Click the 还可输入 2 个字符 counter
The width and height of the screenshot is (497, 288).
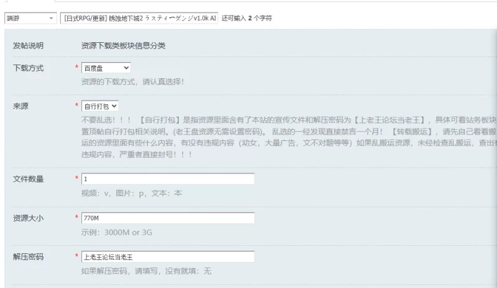pyautogui.click(x=247, y=19)
